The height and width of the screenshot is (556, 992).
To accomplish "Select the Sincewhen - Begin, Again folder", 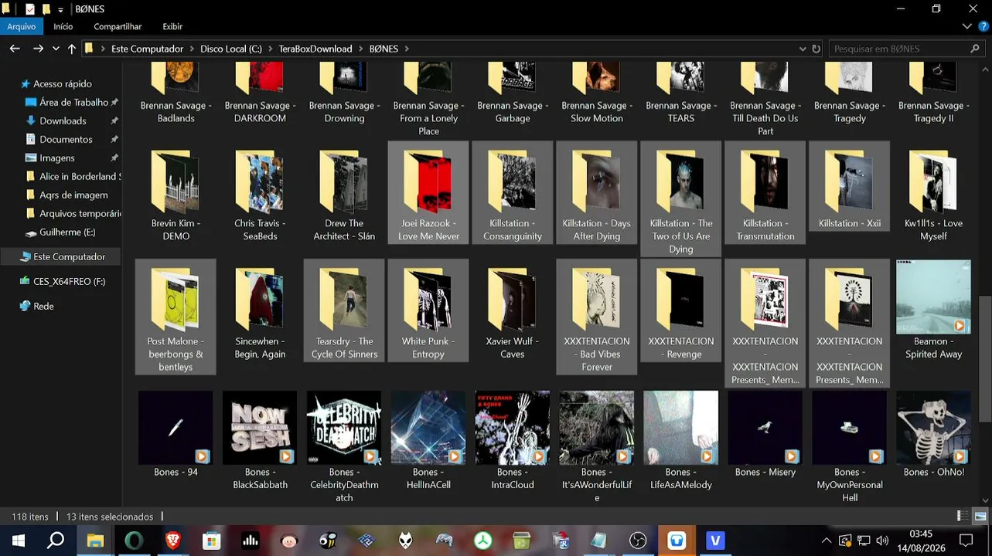I will [x=260, y=310].
